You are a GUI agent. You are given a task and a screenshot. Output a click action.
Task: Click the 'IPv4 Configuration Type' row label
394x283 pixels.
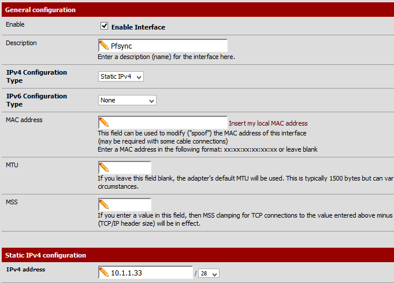(36, 76)
